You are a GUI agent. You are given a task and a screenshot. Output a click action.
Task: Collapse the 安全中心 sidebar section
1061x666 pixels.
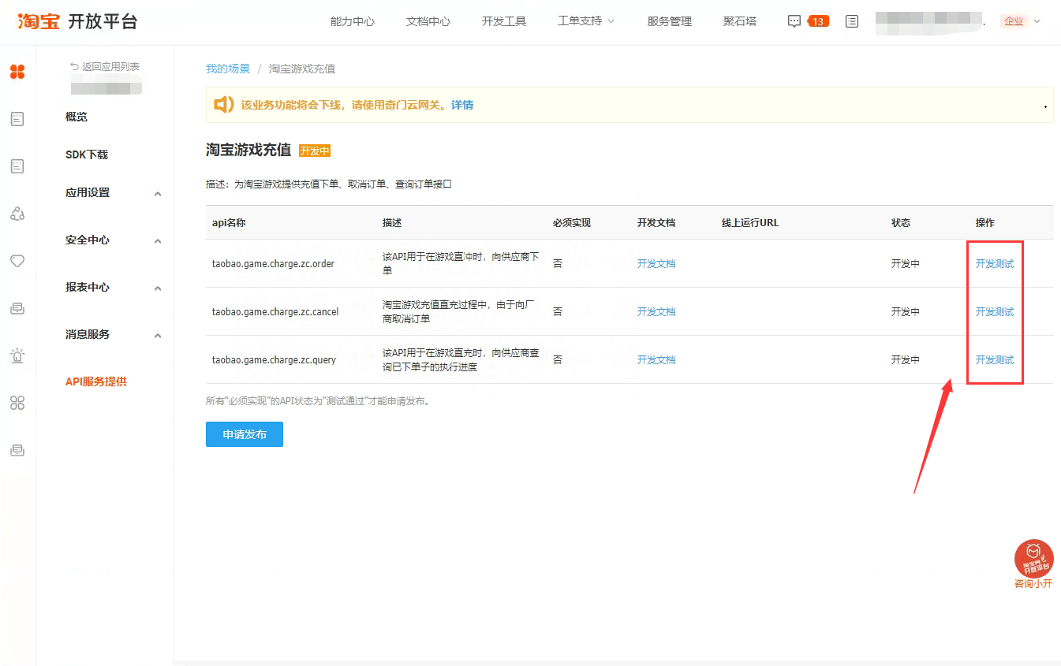158,240
